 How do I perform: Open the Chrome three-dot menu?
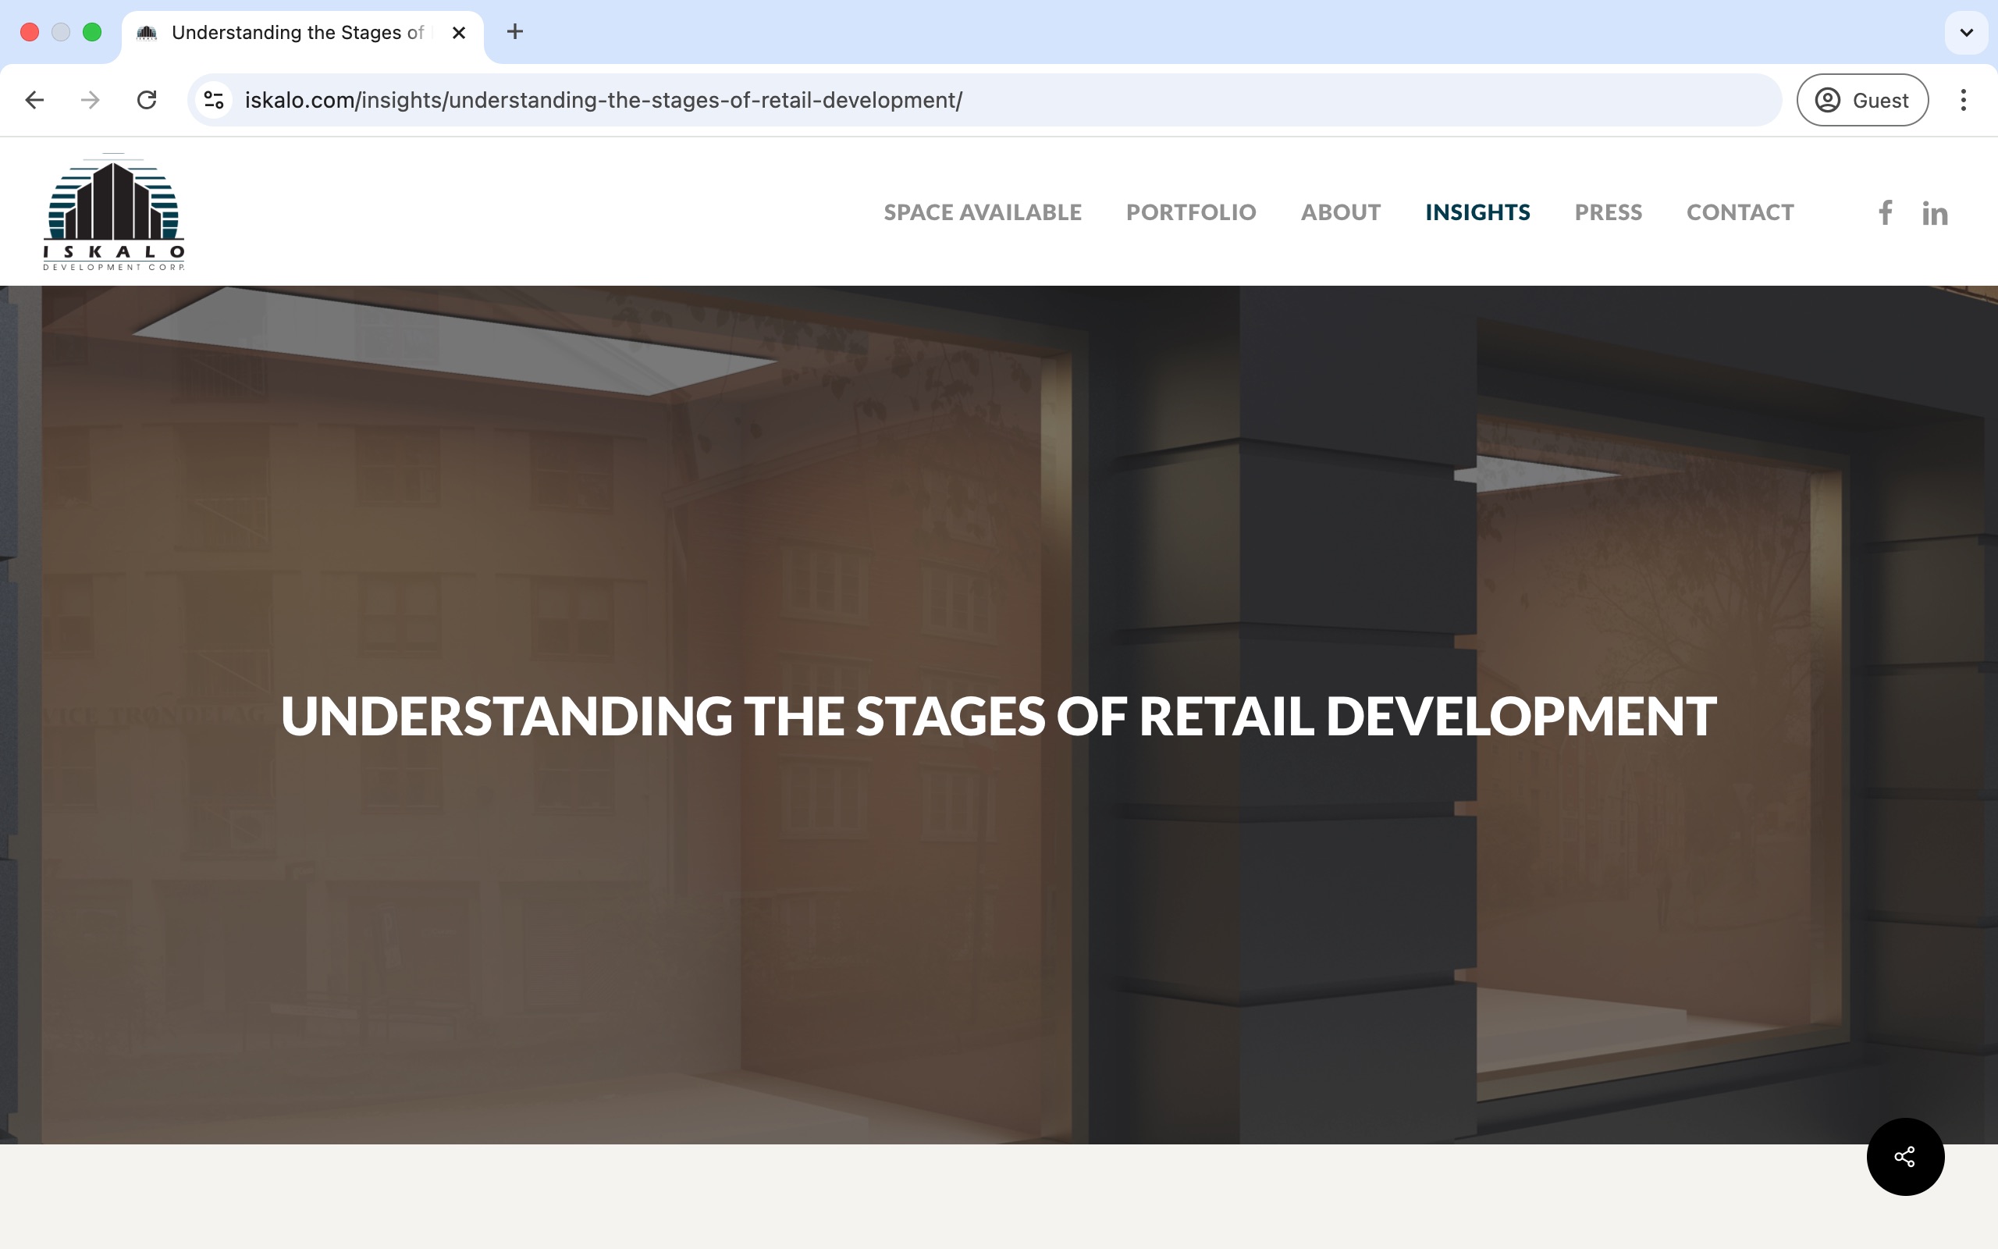coord(1964,100)
